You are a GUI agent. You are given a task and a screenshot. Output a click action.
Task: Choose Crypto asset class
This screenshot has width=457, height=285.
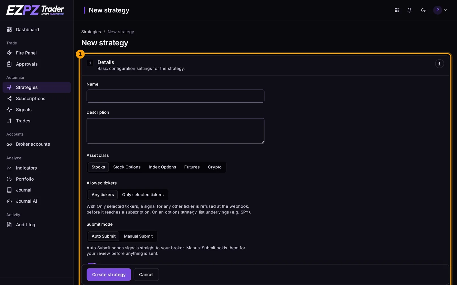[x=215, y=167]
